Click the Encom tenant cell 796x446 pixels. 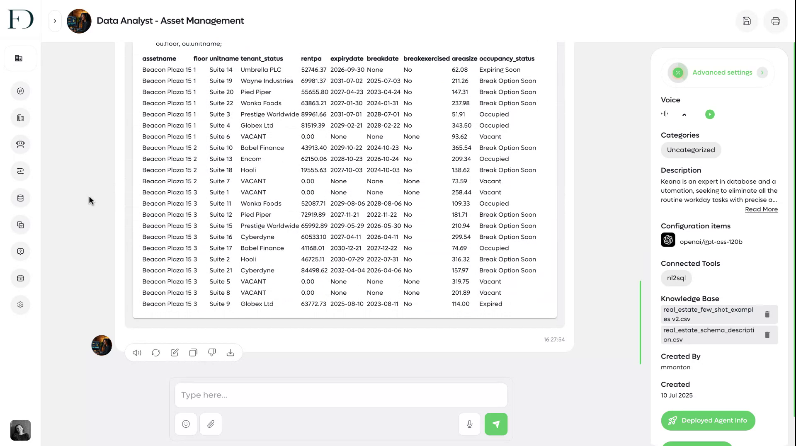click(251, 159)
